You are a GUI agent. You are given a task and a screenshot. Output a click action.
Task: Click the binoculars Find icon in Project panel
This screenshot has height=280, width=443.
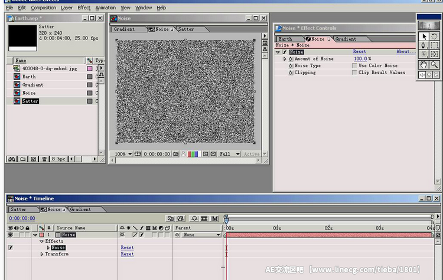coord(12,159)
